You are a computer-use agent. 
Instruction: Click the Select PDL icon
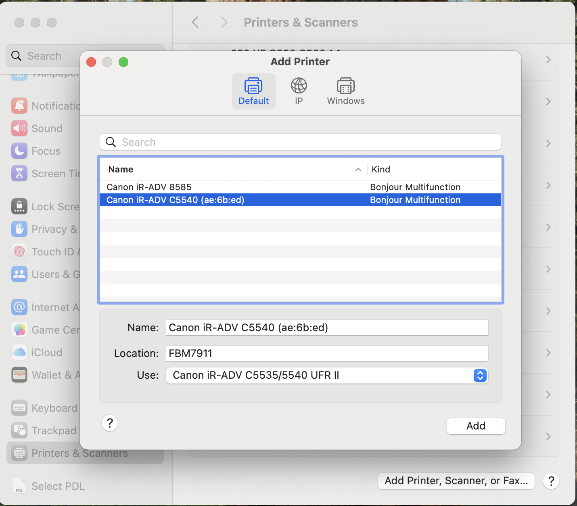point(19,485)
